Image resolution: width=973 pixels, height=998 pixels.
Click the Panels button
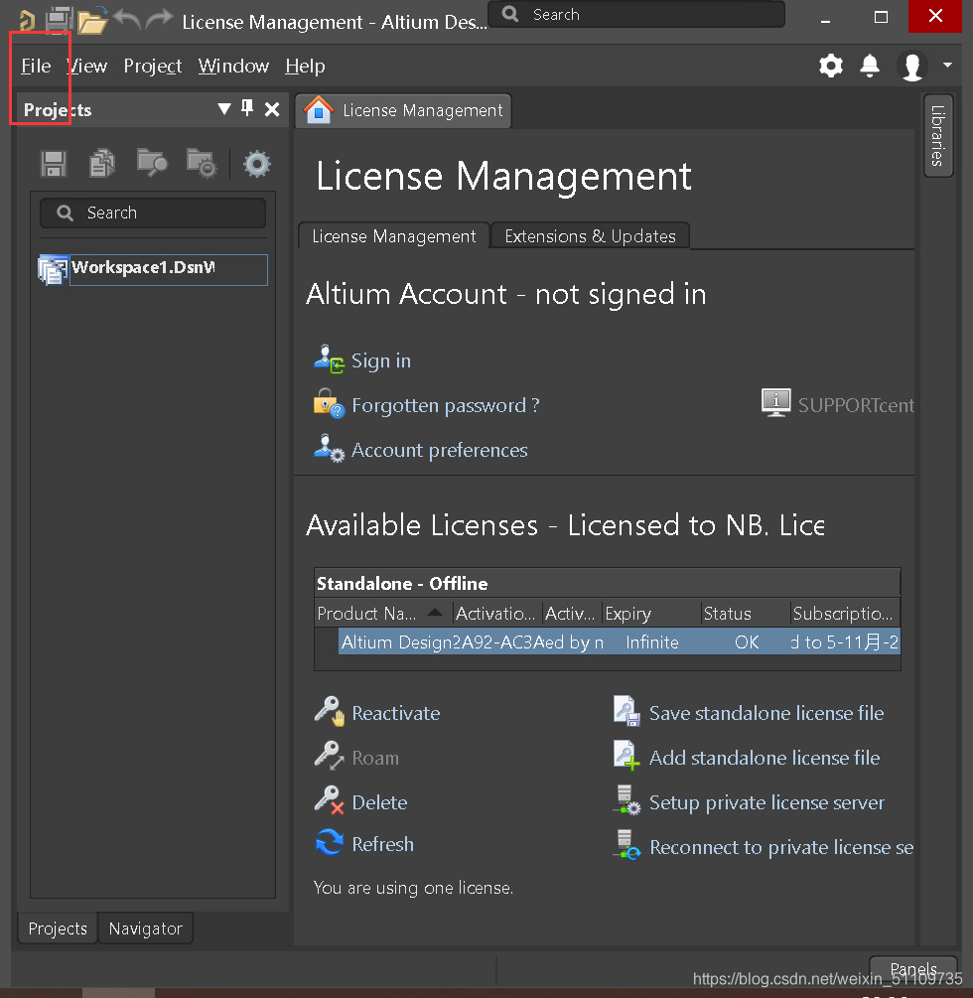coord(913,969)
